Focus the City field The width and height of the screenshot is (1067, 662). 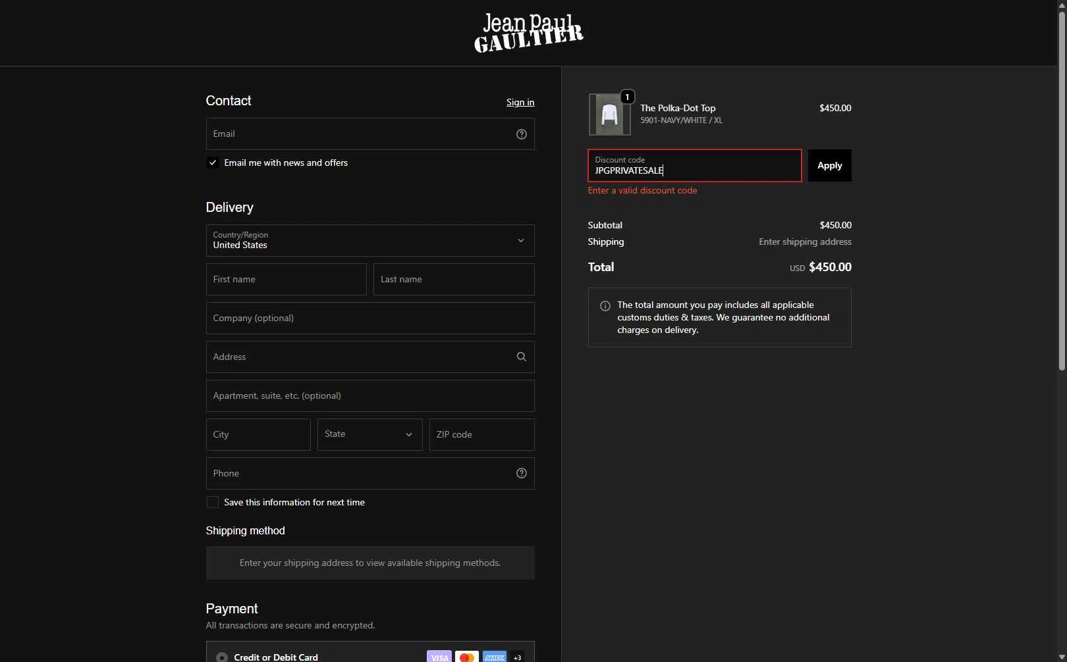click(258, 434)
